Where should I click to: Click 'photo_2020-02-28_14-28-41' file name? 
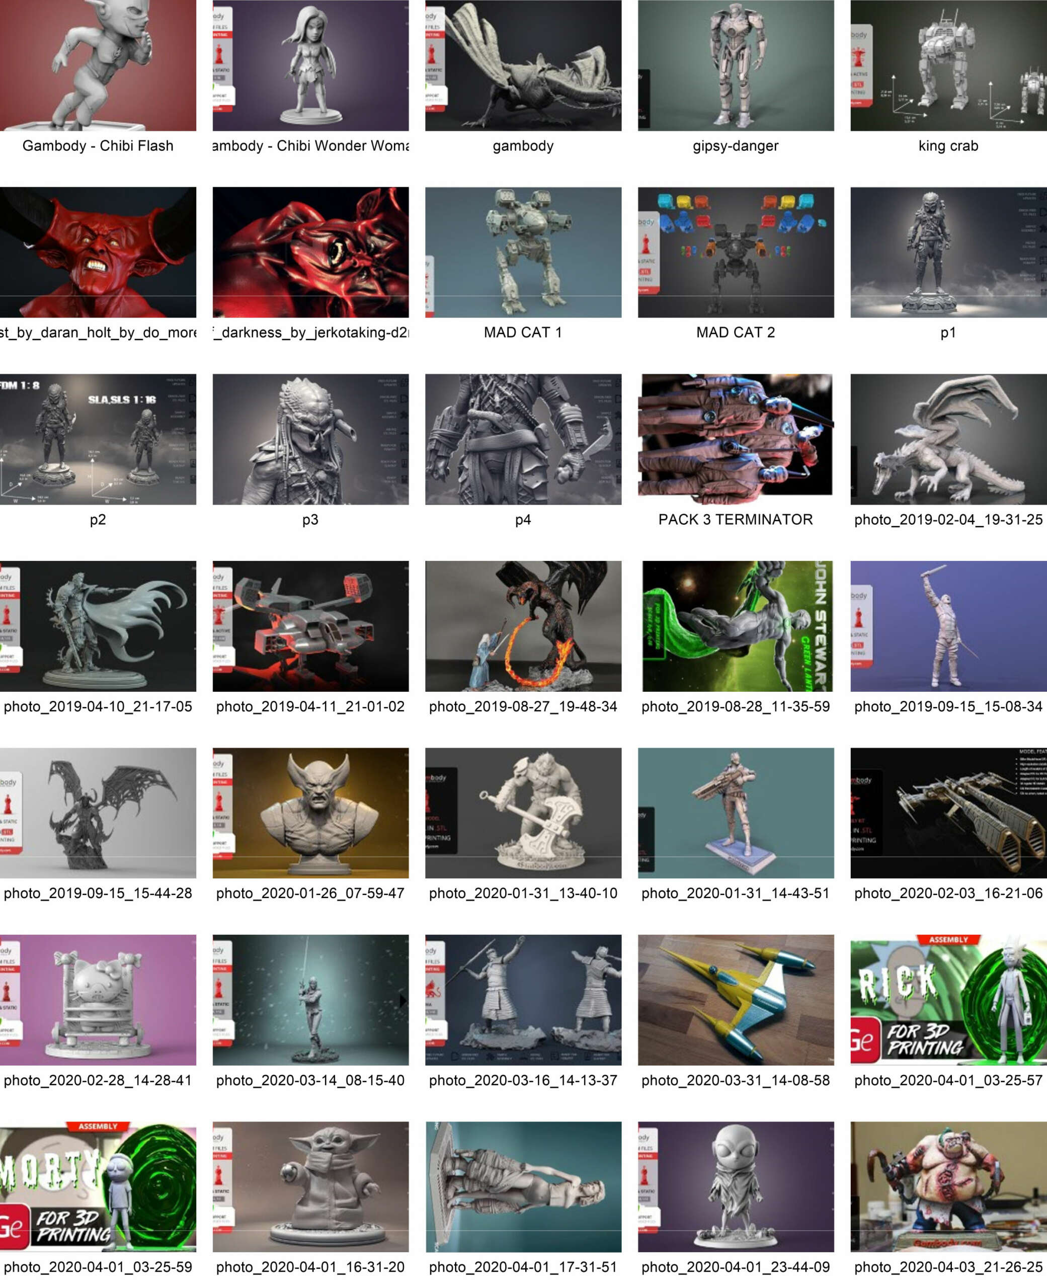point(98,1081)
